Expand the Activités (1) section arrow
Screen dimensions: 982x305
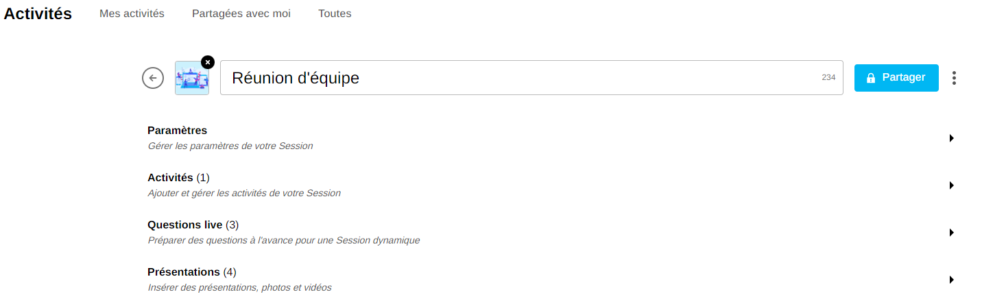951,185
